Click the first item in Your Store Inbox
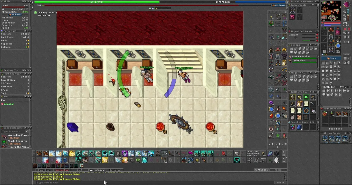This screenshot has width=352, height=185. click(x=325, y=114)
